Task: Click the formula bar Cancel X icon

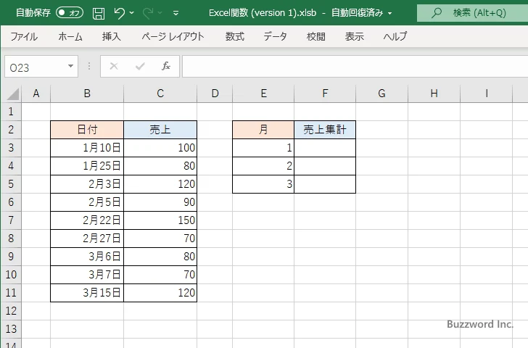Action: pos(114,66)
